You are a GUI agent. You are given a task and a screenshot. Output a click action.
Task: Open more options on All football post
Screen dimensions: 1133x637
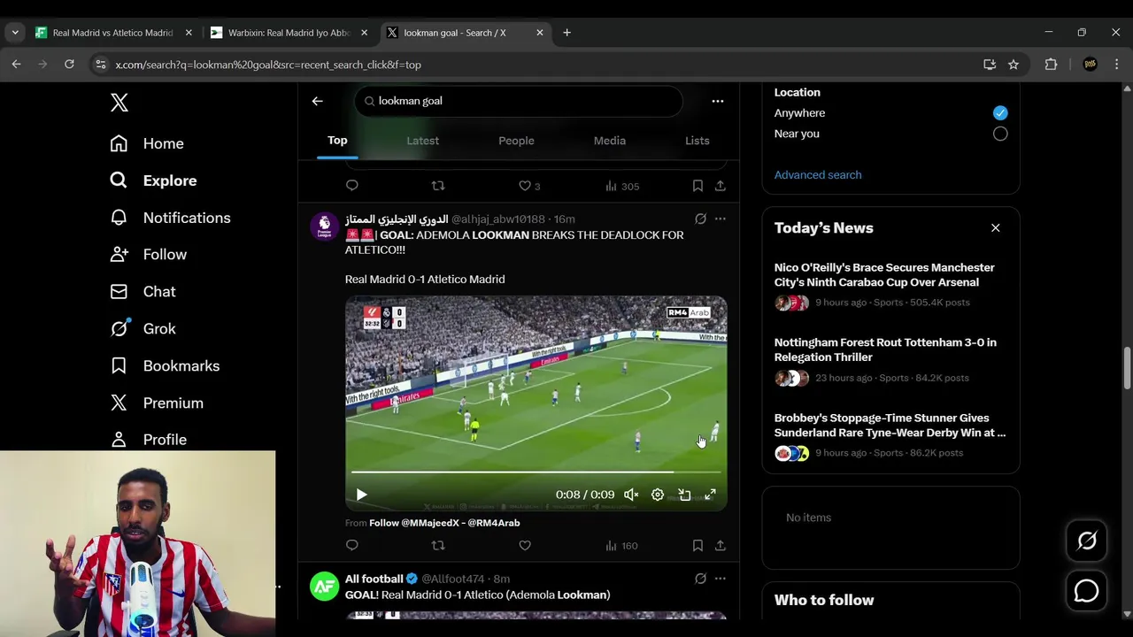(x=721, y=579)
